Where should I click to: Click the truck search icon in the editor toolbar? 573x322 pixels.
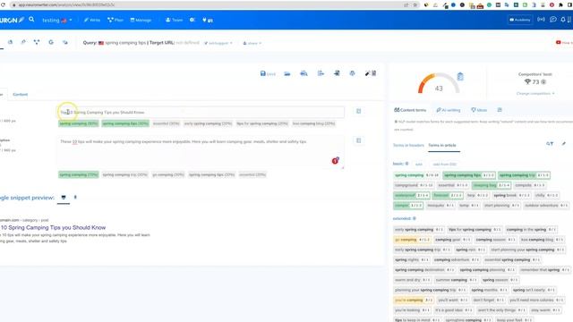click(x=304, y=73)
